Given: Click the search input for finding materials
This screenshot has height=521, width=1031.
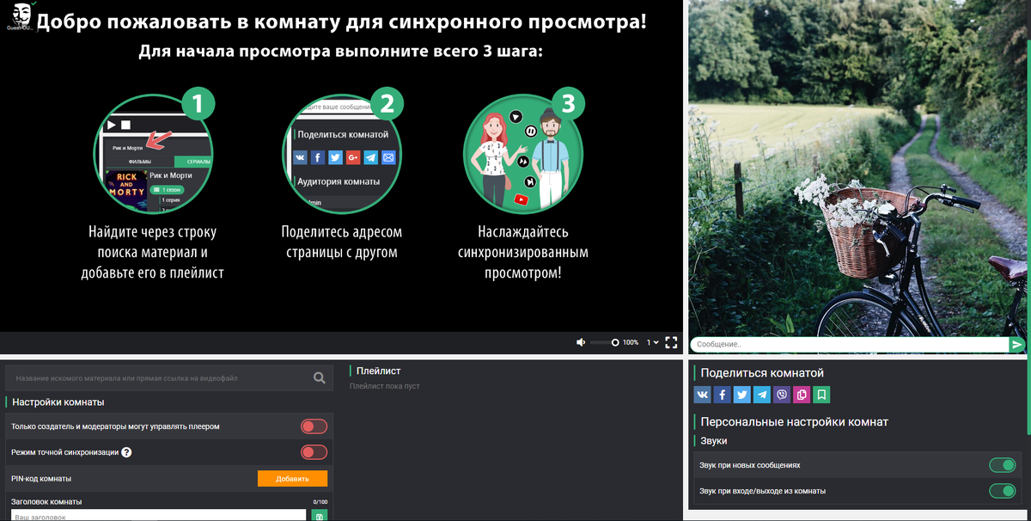Looking at the screenshot, I should (x=155, y=377).
